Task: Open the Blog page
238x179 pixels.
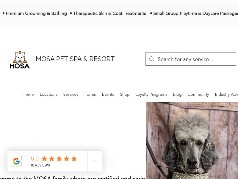Action: tap(177, 94)
